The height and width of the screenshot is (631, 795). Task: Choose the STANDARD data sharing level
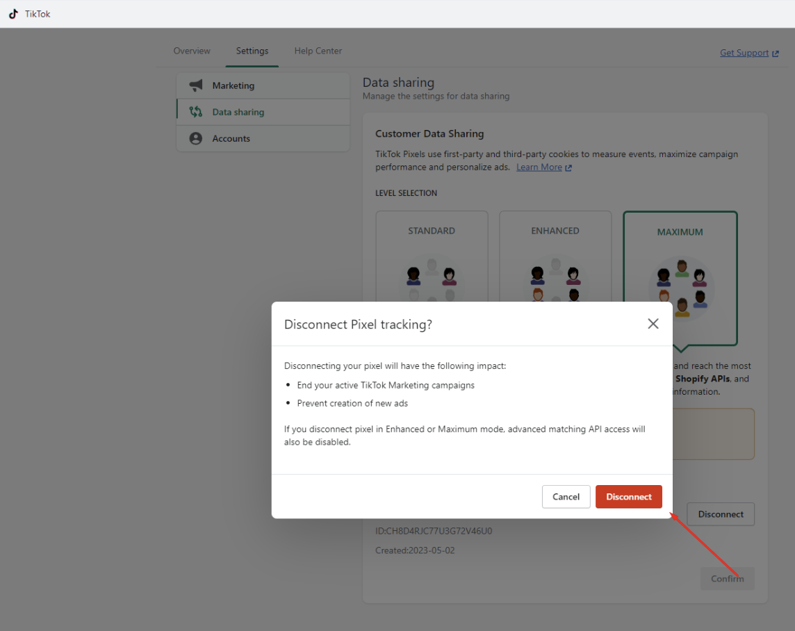(x=432, y=256)
